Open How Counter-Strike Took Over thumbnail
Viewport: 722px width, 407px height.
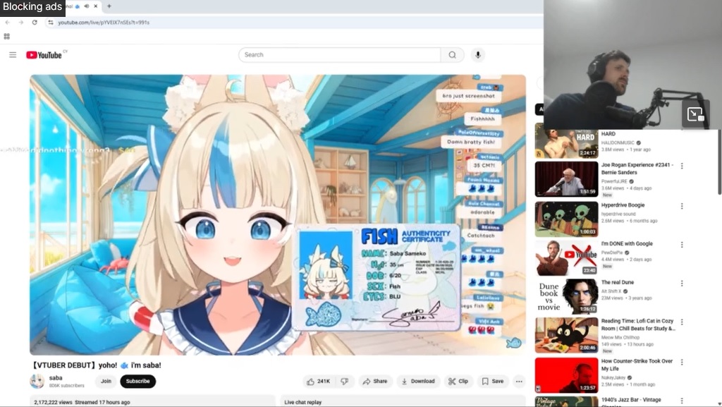point(566,375)
